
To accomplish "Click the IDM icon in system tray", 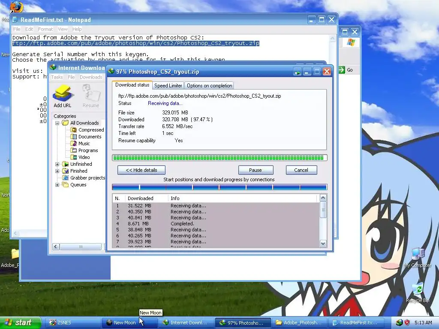I will pyautogui.click(x=400, y=323).
